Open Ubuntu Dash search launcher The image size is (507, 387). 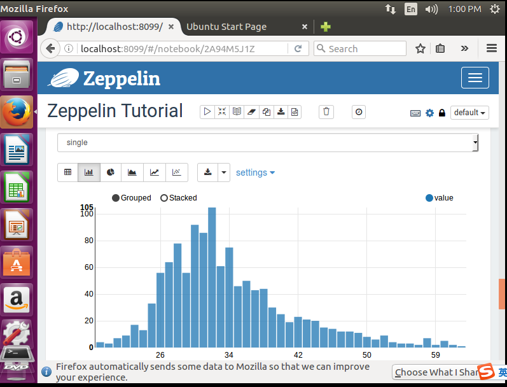pos(17,37)
